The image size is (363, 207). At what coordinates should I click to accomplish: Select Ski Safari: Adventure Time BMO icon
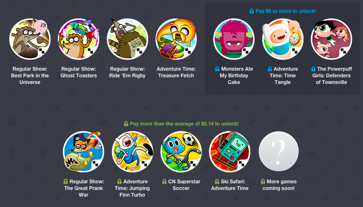(x=230, y=152)
